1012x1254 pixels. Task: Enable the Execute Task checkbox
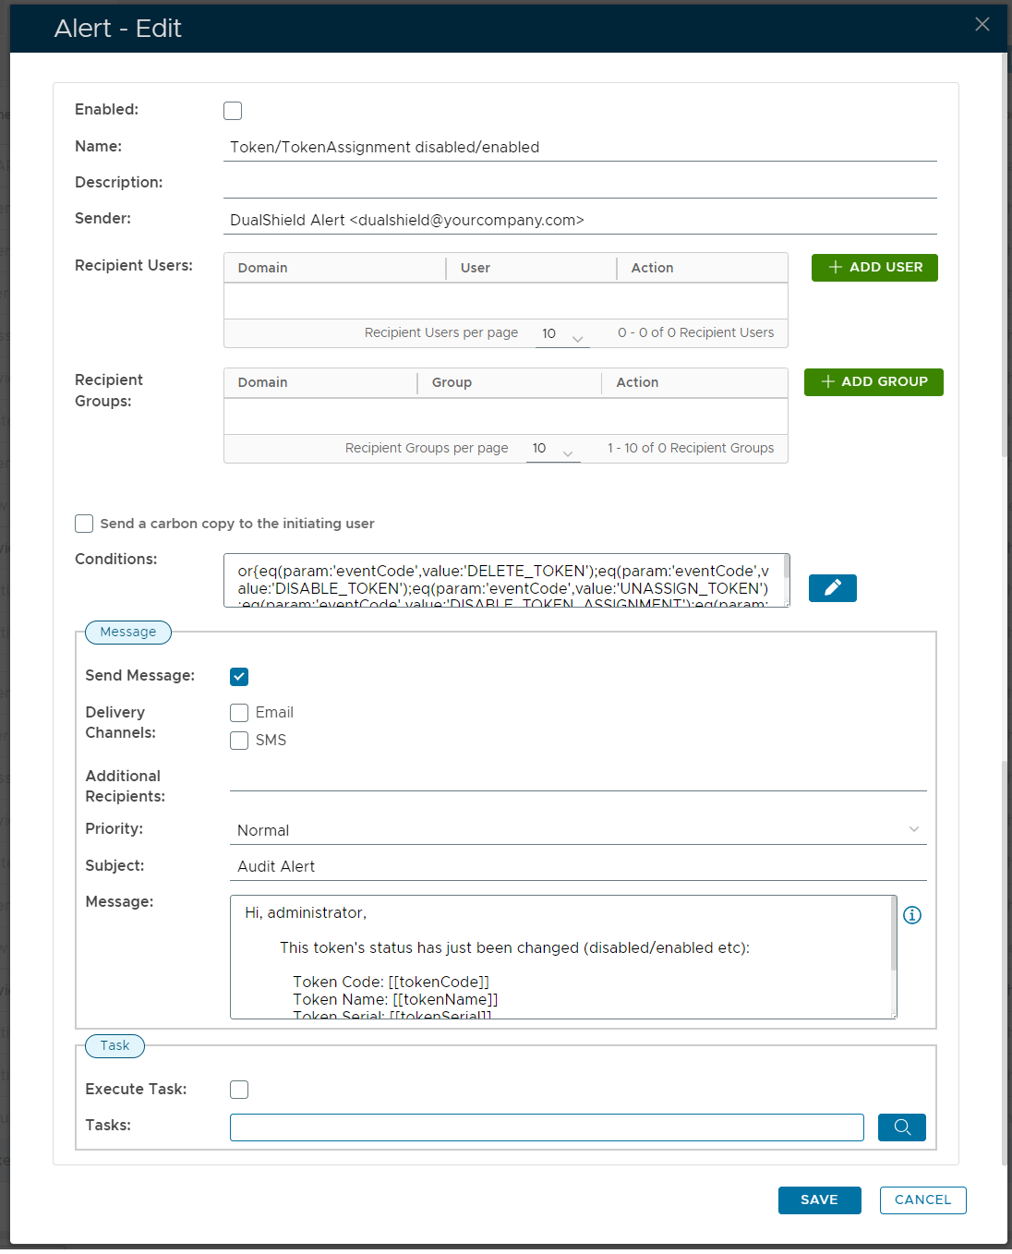(239, 1090)
